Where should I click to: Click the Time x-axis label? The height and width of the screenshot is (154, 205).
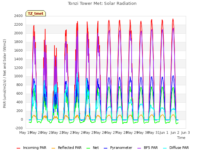click(181, 138)
